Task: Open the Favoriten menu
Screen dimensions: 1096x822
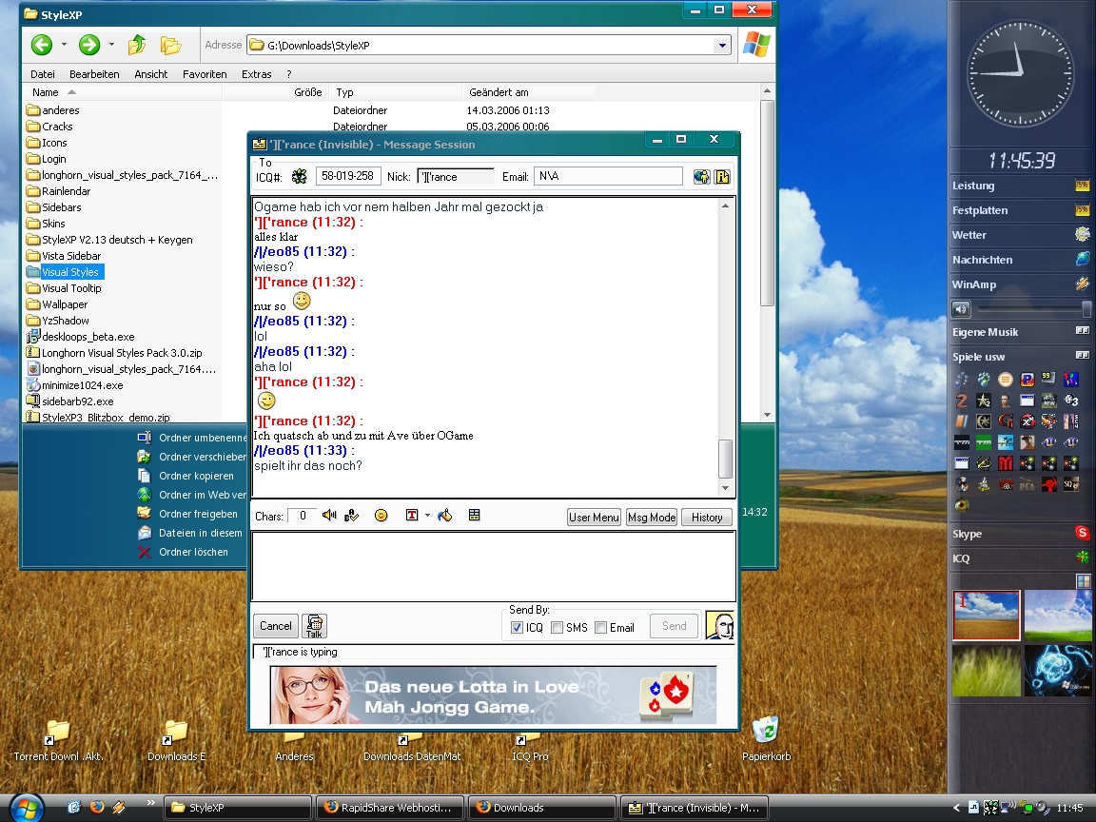Action: coord(205,74)
